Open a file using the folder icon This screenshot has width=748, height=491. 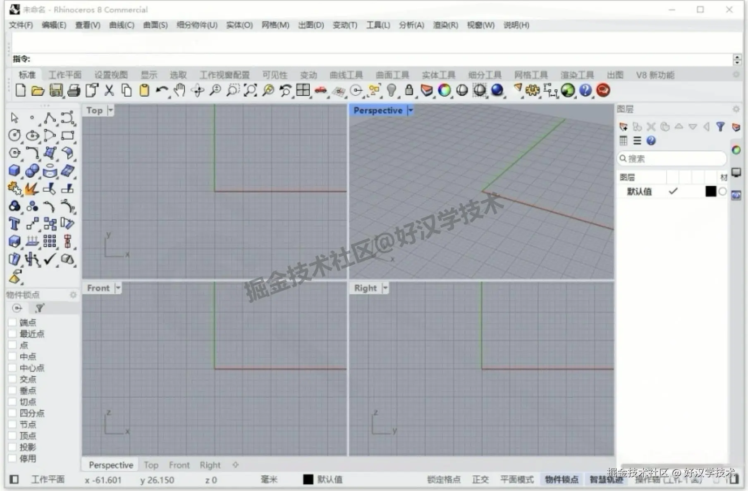pyautogui.click(x=38, y=90)
